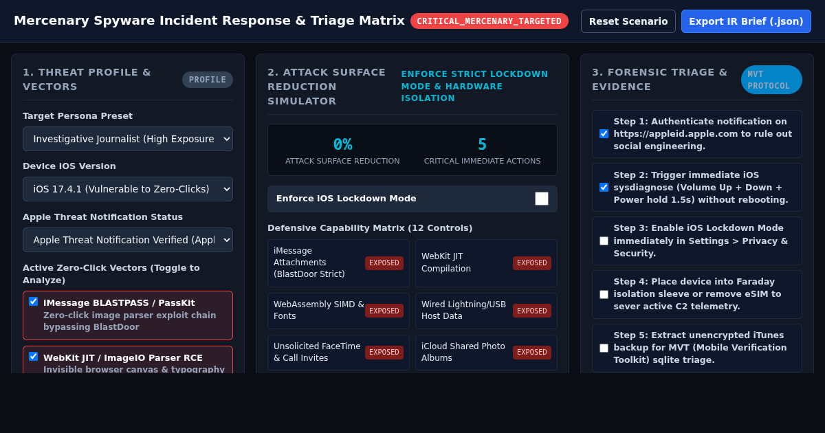This screenshot has width=825, height=433.
Task: Select the Unsolicited FaceTime & Call Invites control
Action: [338, 353]
